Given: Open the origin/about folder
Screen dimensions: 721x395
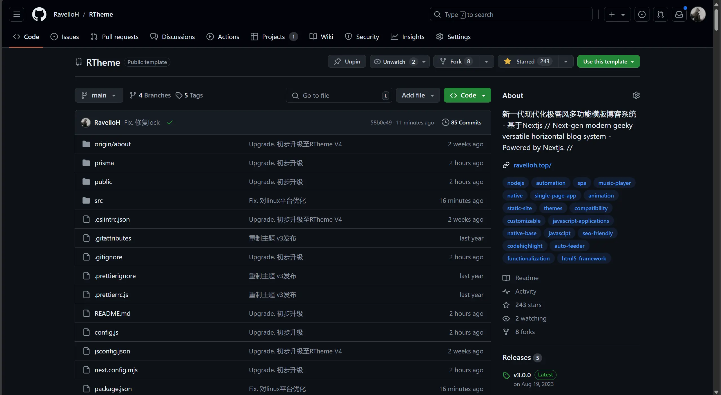Looking at the screenshot, I should (113, 144).
